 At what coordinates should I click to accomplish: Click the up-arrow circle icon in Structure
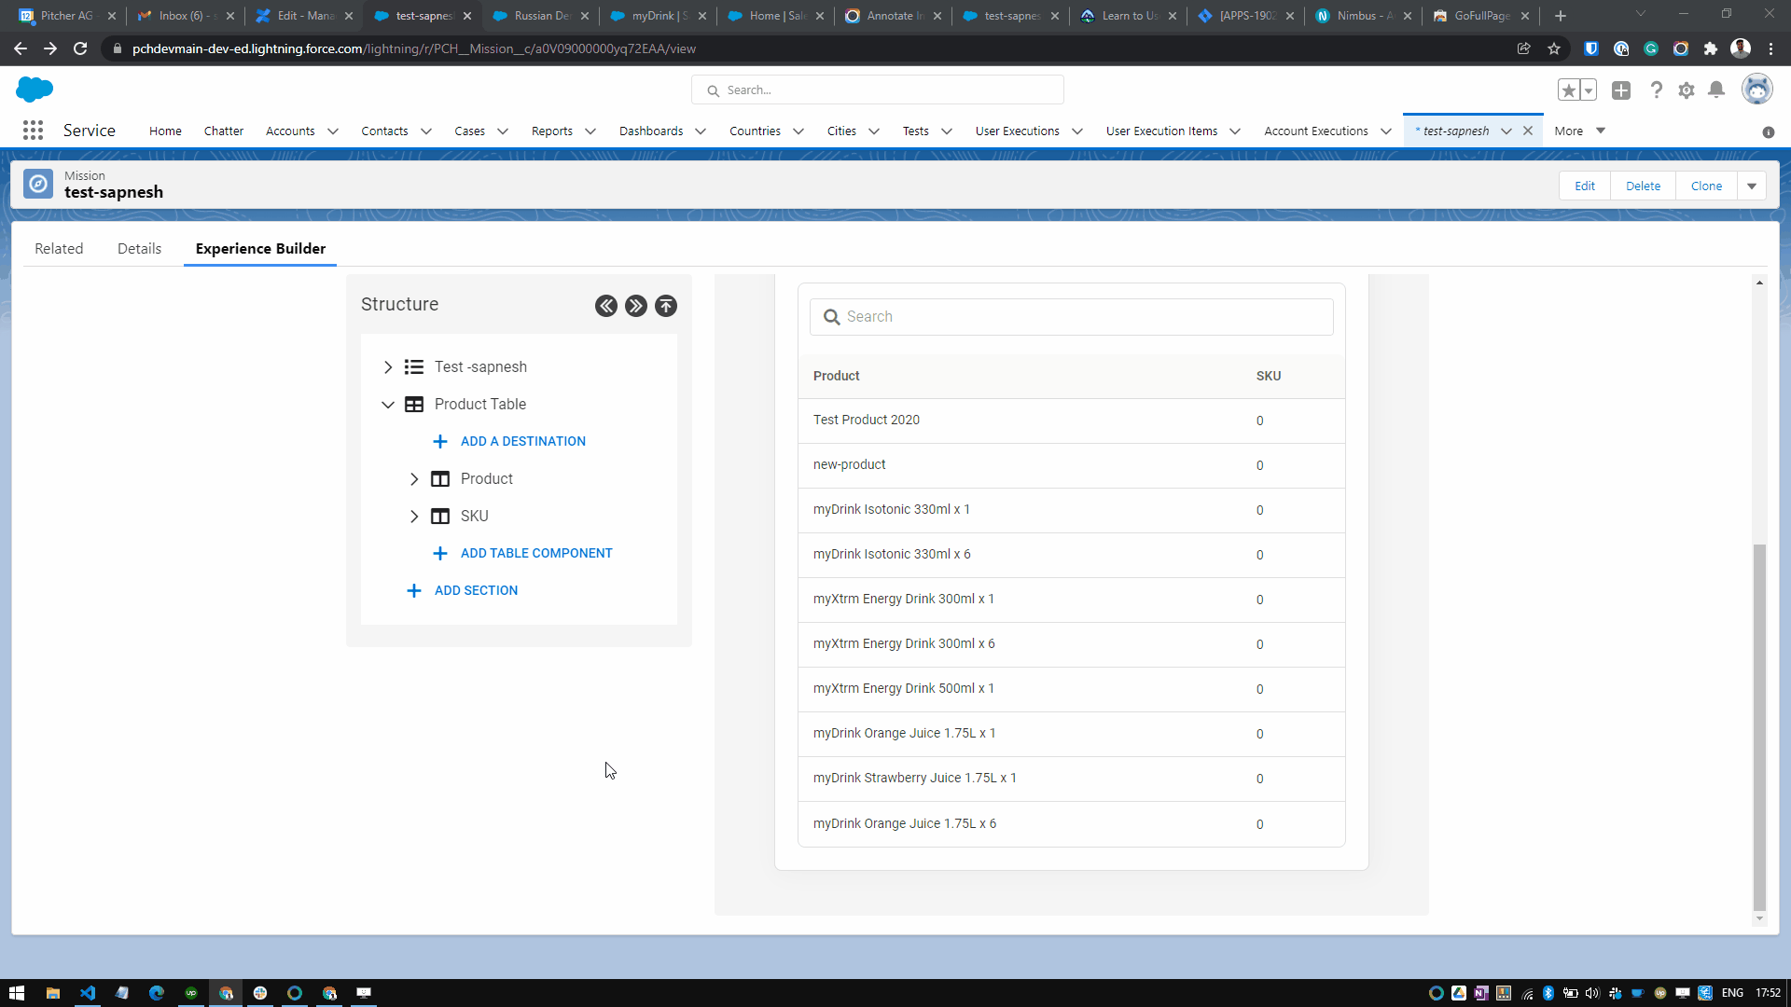pos(666,306)
